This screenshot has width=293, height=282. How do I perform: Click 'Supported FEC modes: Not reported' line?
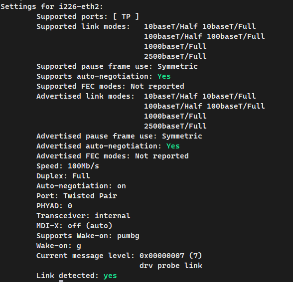110,86
